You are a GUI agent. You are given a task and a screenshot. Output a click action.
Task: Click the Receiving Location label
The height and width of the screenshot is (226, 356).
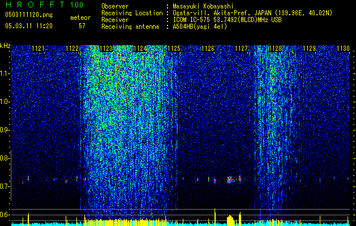point(132,13)
